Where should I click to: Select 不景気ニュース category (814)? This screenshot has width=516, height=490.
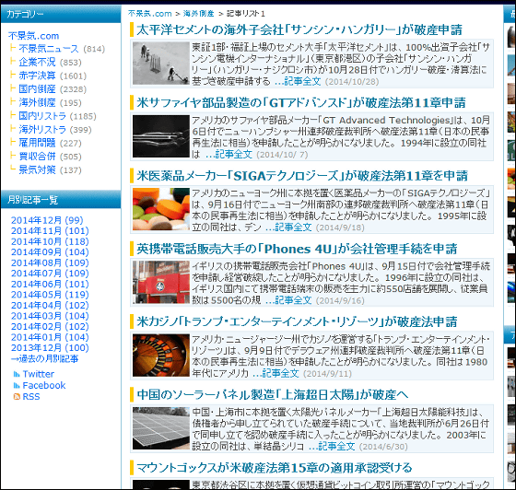tap(49, 49)
